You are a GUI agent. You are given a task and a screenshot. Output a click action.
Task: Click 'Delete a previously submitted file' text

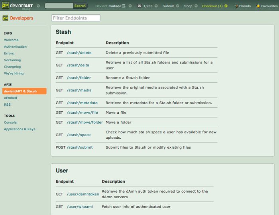click(x=138, y=53)
